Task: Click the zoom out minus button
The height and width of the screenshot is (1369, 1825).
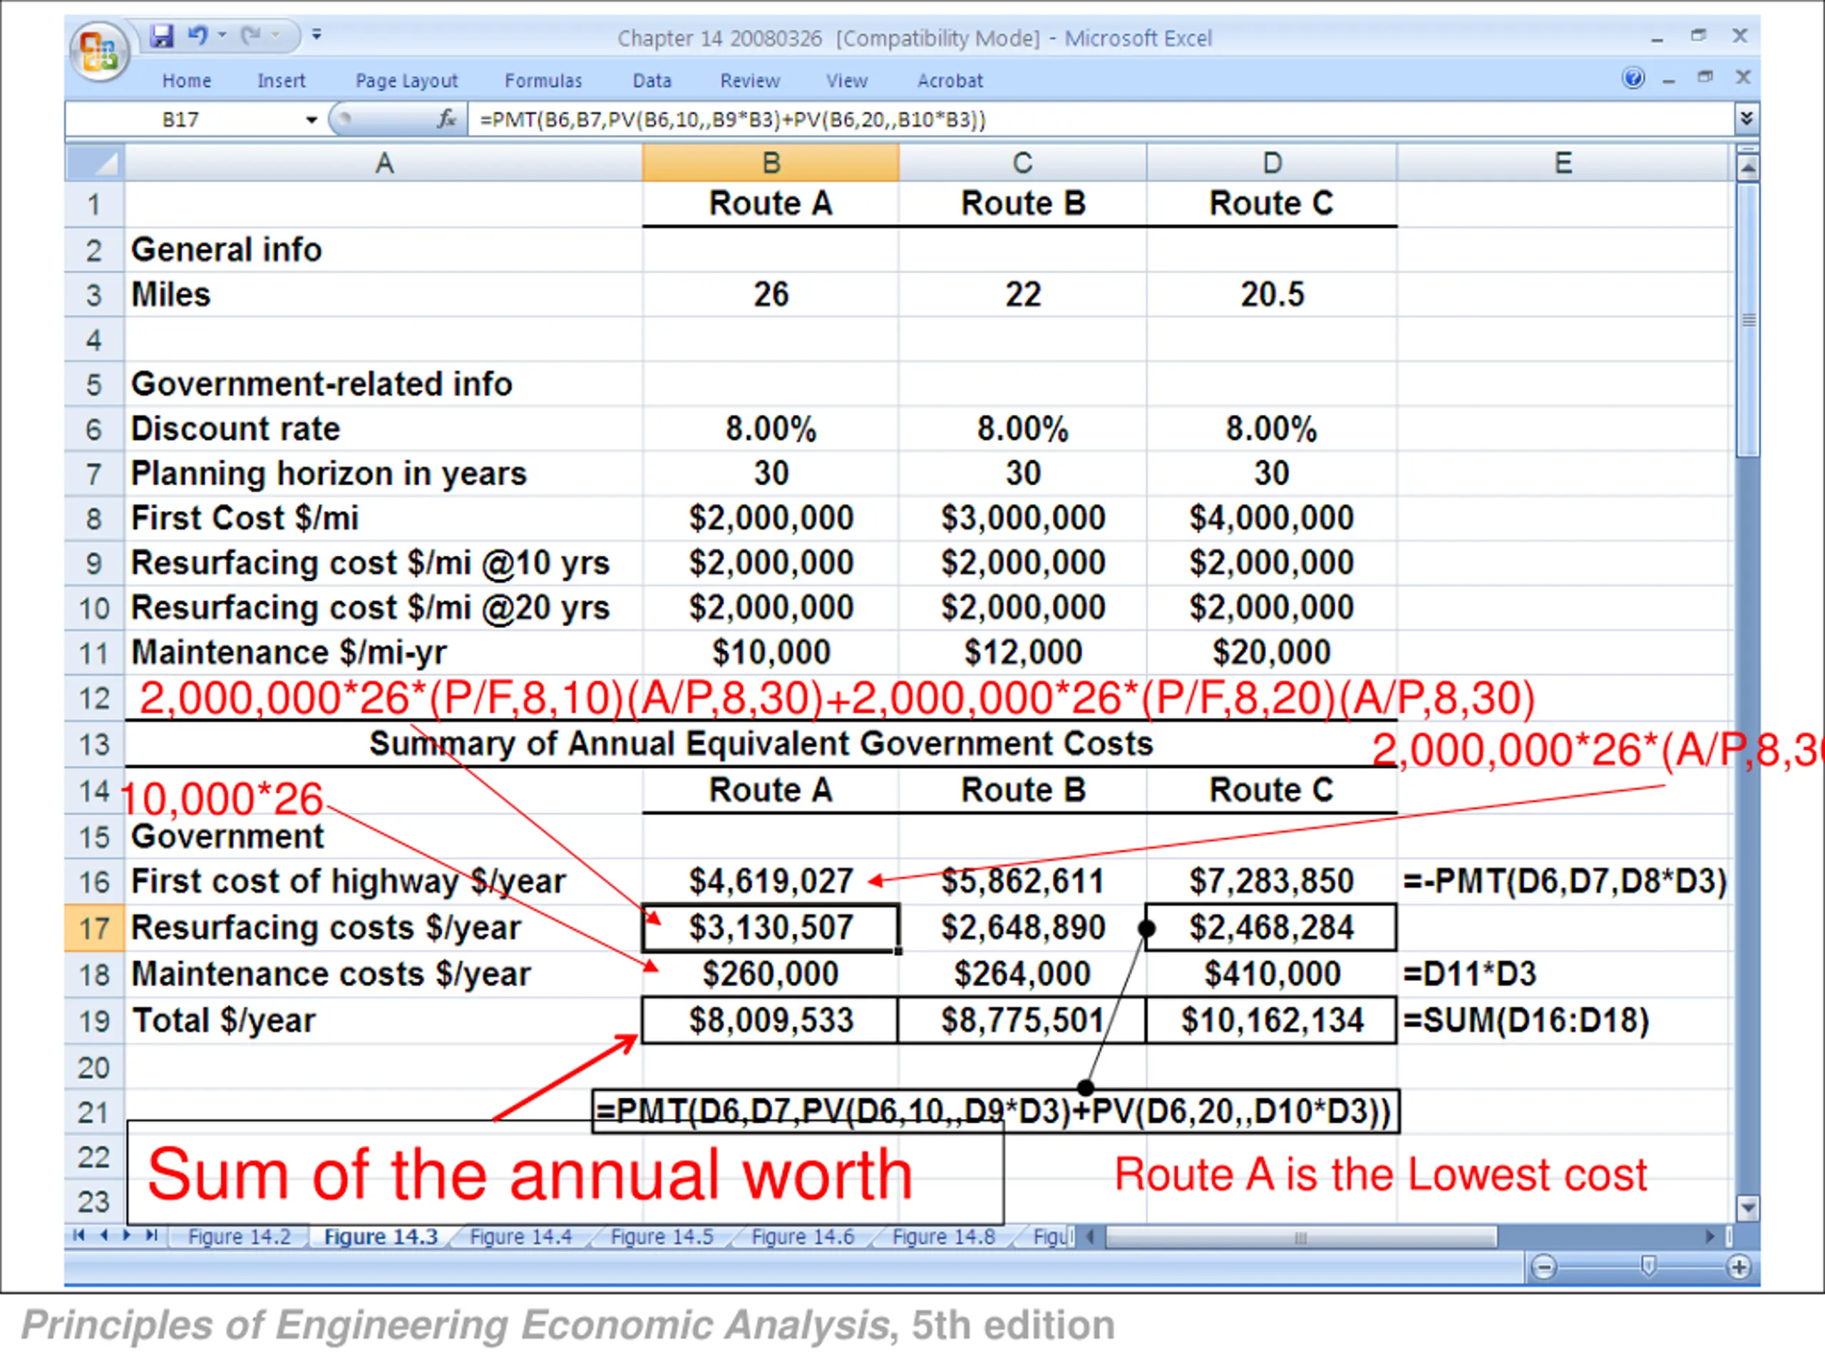Action: (x=1543, y=1266)
